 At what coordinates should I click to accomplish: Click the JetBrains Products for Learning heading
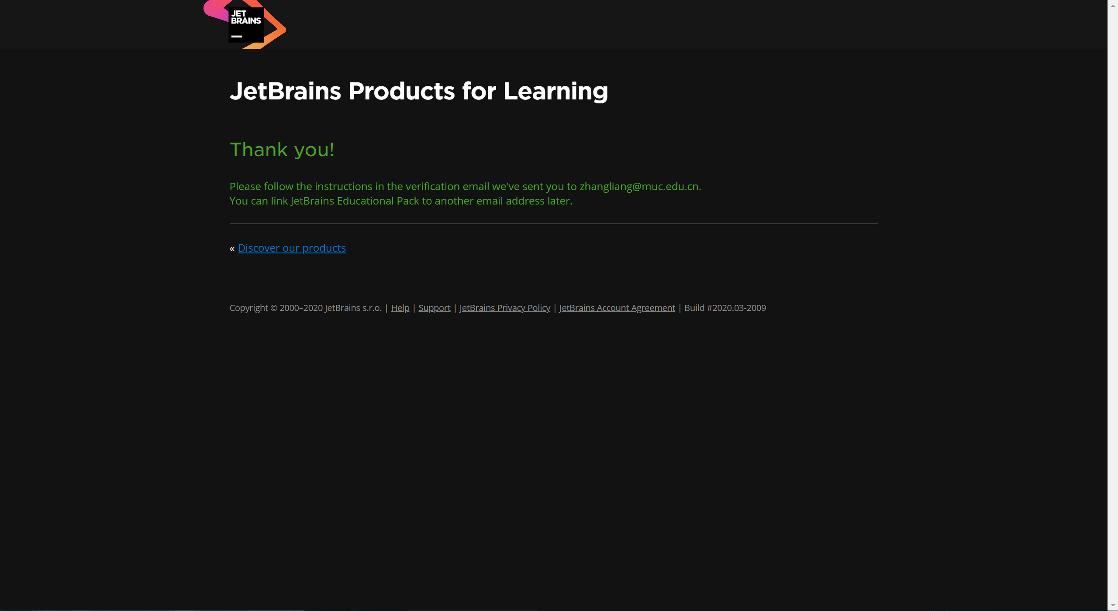(418, 91)
